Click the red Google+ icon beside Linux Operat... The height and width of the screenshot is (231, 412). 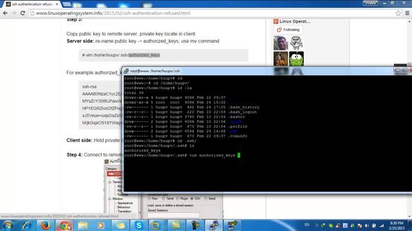point(276,21)
